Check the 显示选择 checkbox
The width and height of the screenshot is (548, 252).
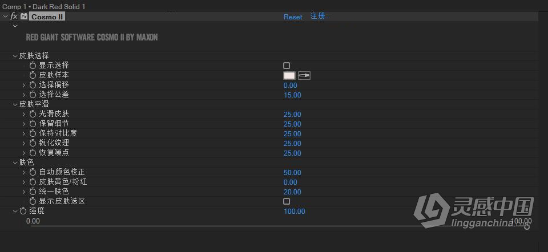click(287, 66)
